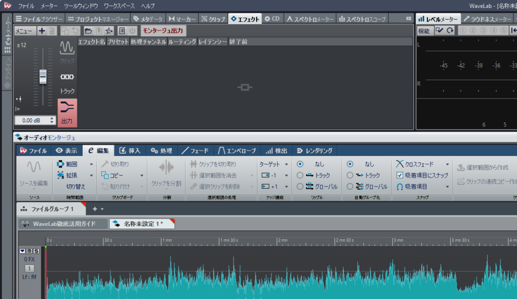Click the gain fader handle
Image resolution: width=517 pixels, height=299 pixels.
pyautogui.click(x=43, y=76)
